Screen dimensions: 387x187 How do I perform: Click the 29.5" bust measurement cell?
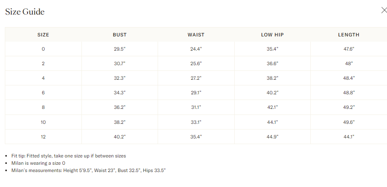click(x=120, y=49)
